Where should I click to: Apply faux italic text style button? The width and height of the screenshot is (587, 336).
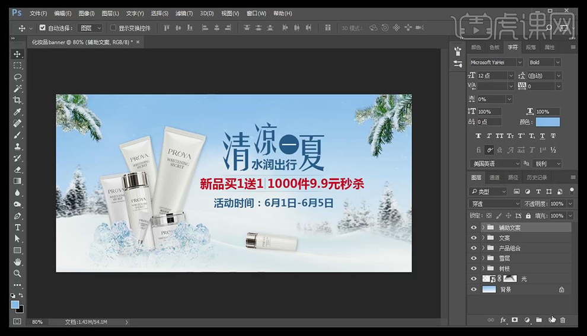[x=489, y=136]
